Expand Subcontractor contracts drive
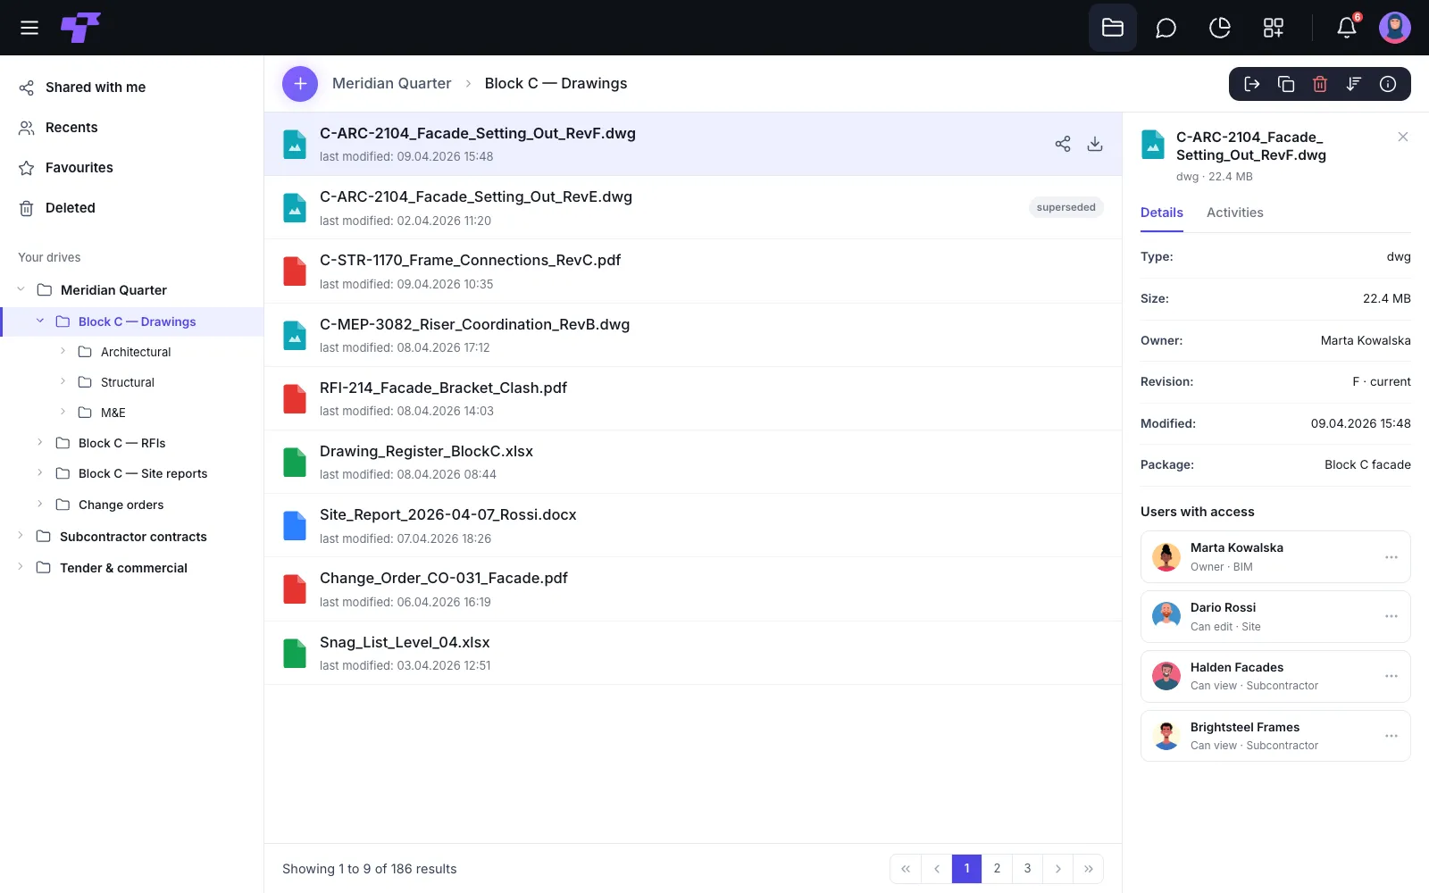The image size is (1429, 893). 21,536
